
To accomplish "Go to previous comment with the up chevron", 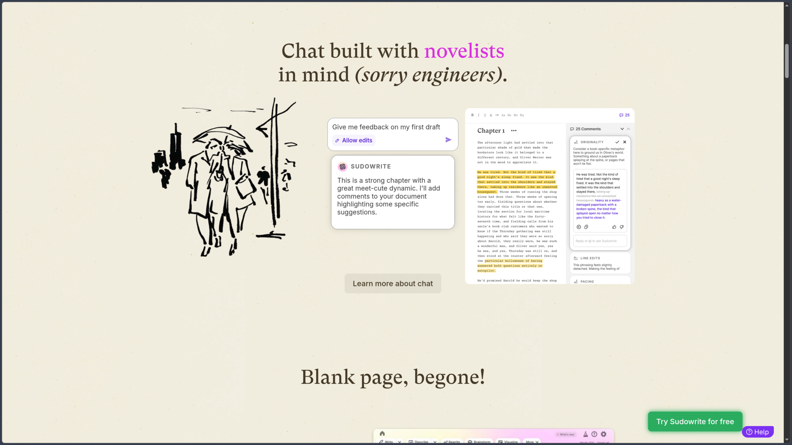I will click(628, 129).
